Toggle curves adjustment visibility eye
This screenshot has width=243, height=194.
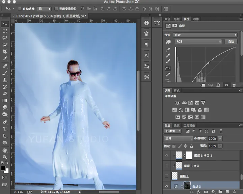tap(226, 85)
